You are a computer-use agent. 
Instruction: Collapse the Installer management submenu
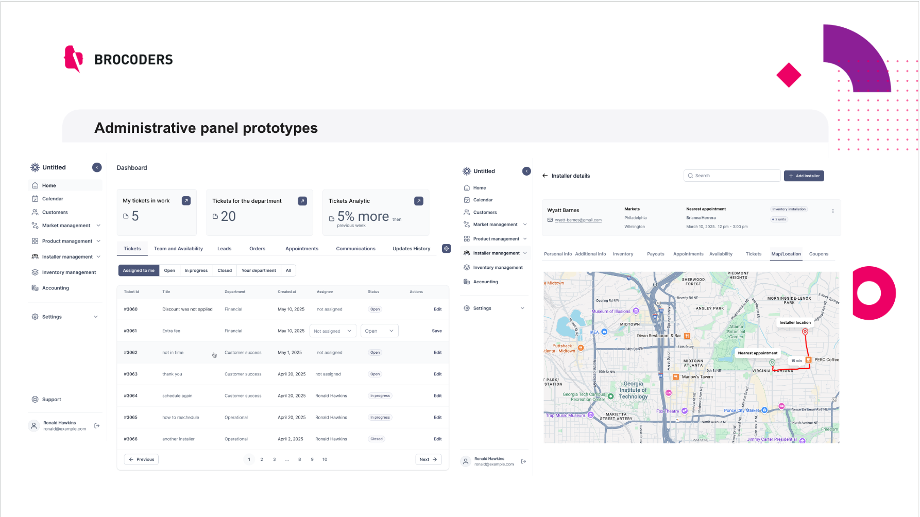coord(525,252)
